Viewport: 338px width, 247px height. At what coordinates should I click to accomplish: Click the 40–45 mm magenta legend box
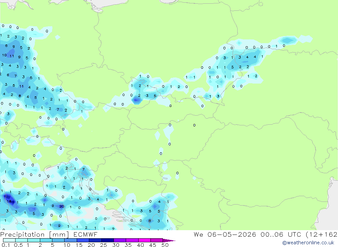[144, 240]
